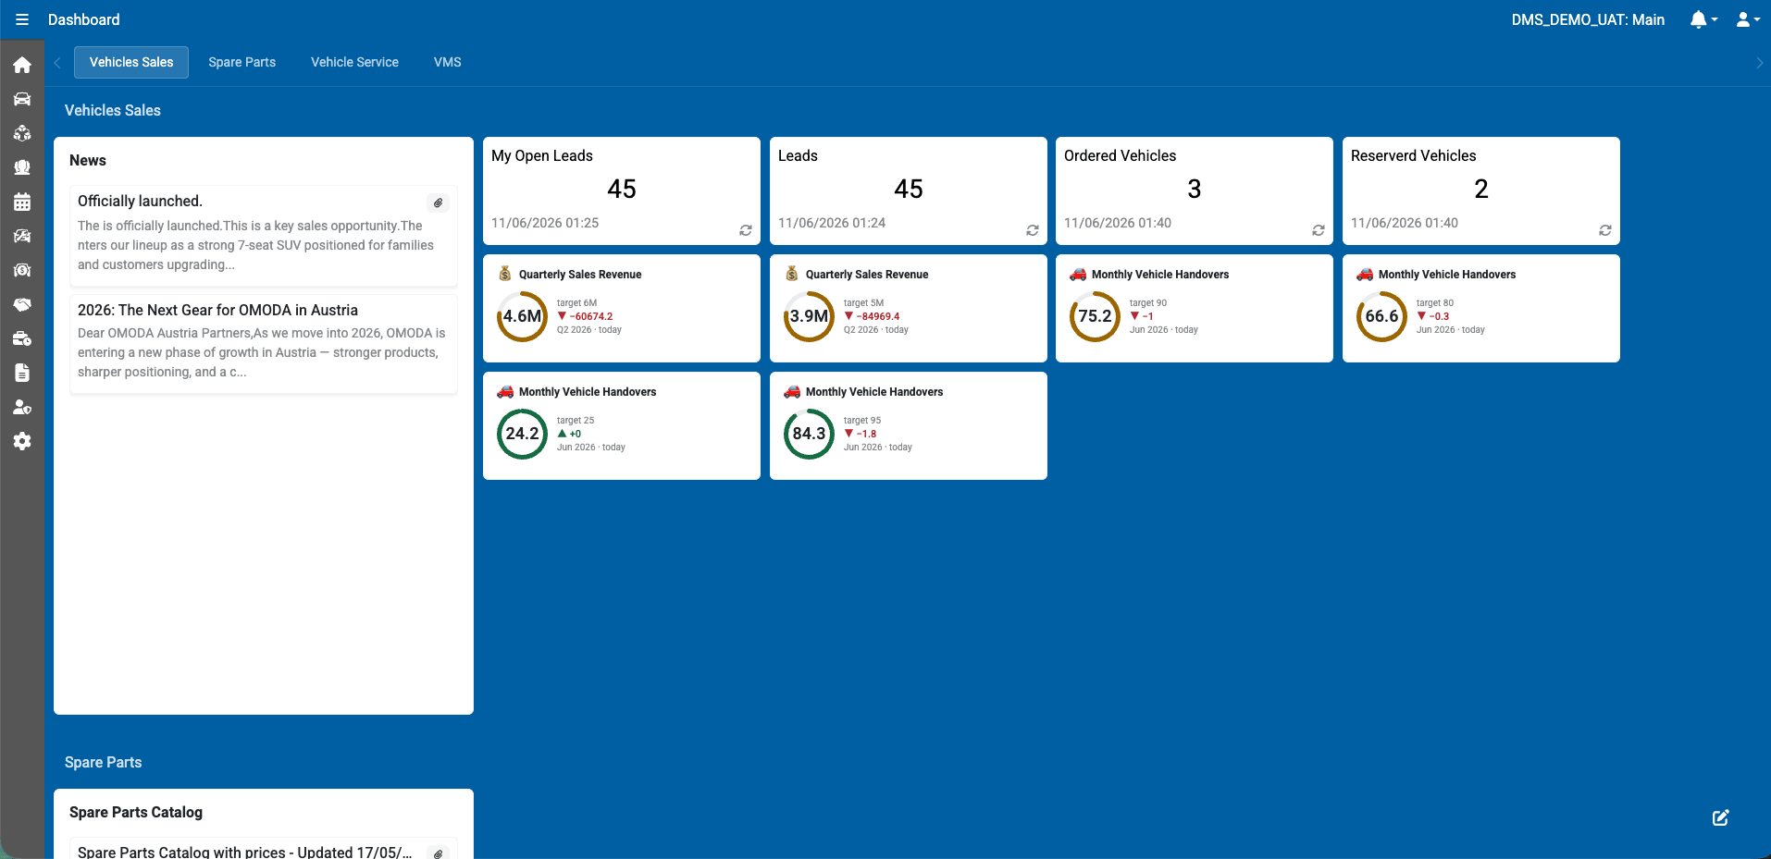This screenshot has height=859, width=1771.
Task: Click the Reserverd Vehicles count 2
Action: pyautogui.click(x=1481, y=190)
